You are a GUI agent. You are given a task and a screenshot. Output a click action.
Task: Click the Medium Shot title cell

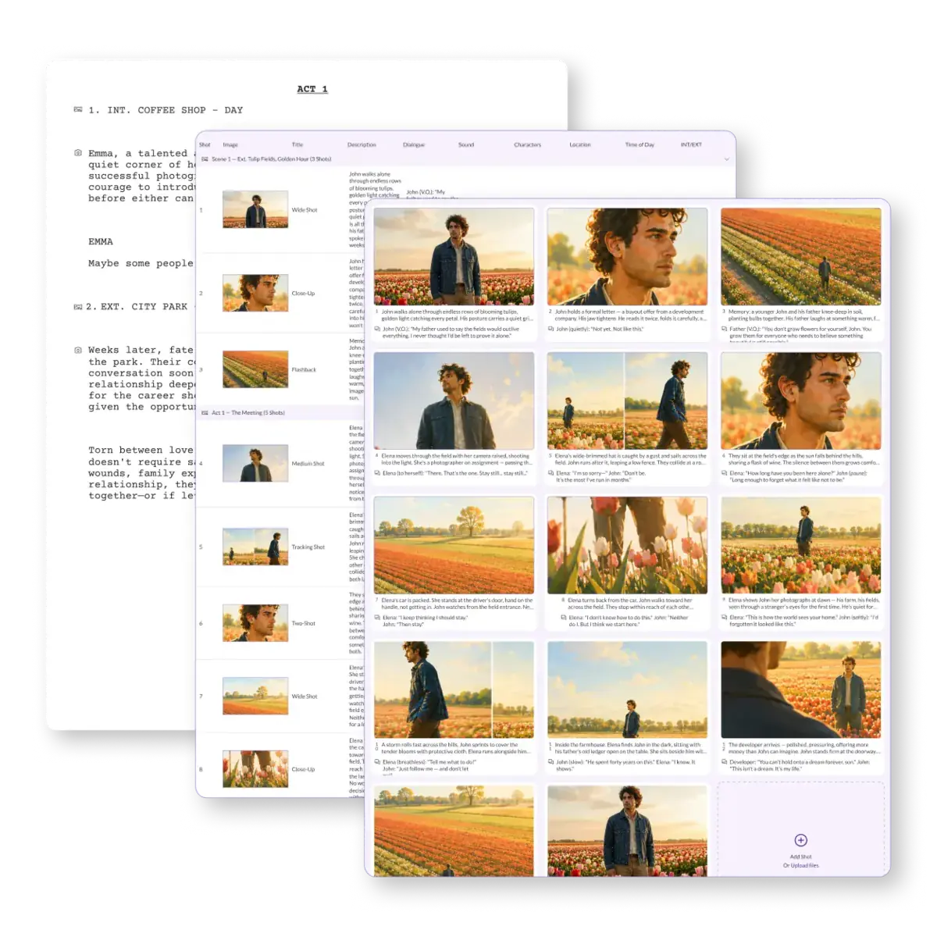point(308,464)
